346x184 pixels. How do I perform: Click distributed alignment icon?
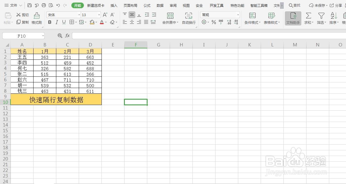153,22
